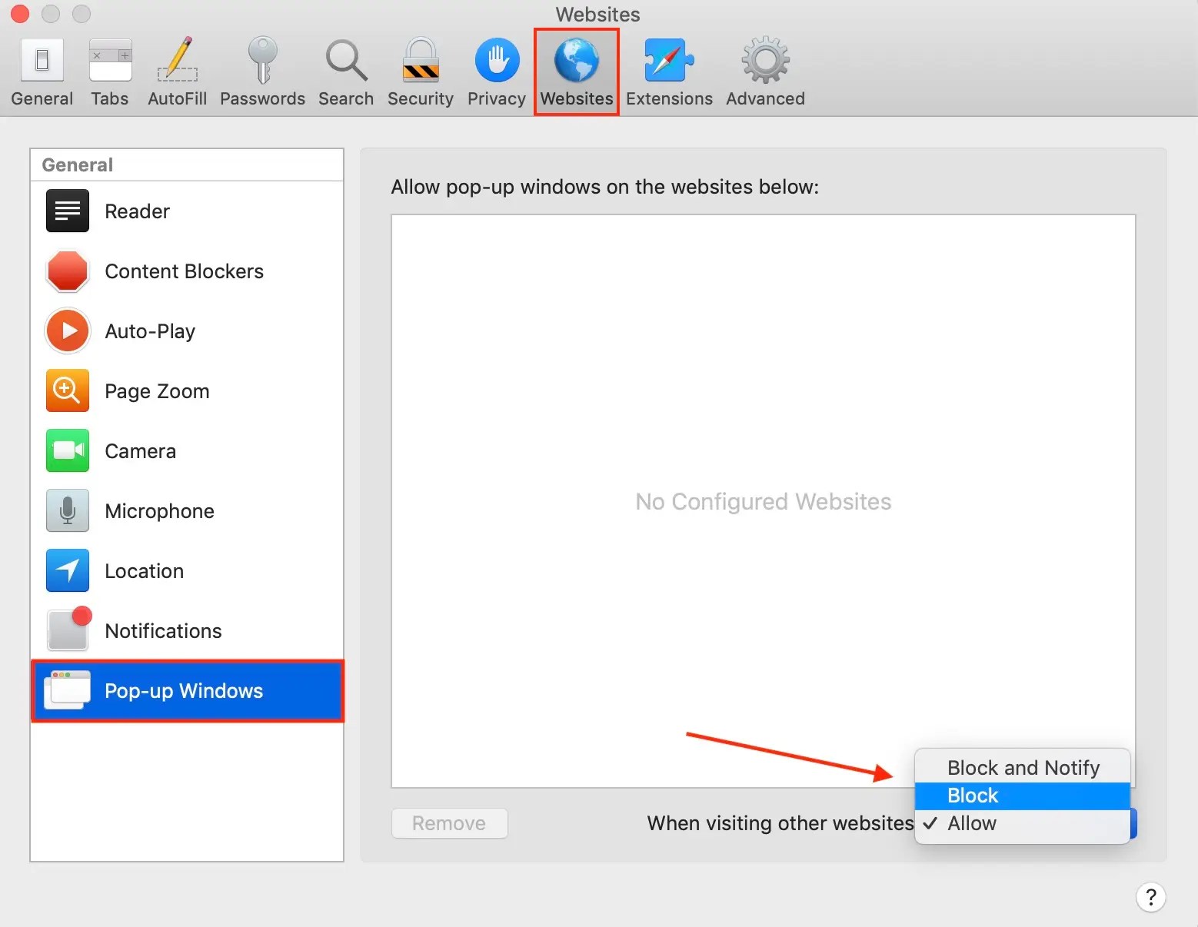
Task: Click the AutoFill toolbar label
Action: [178, 98]
